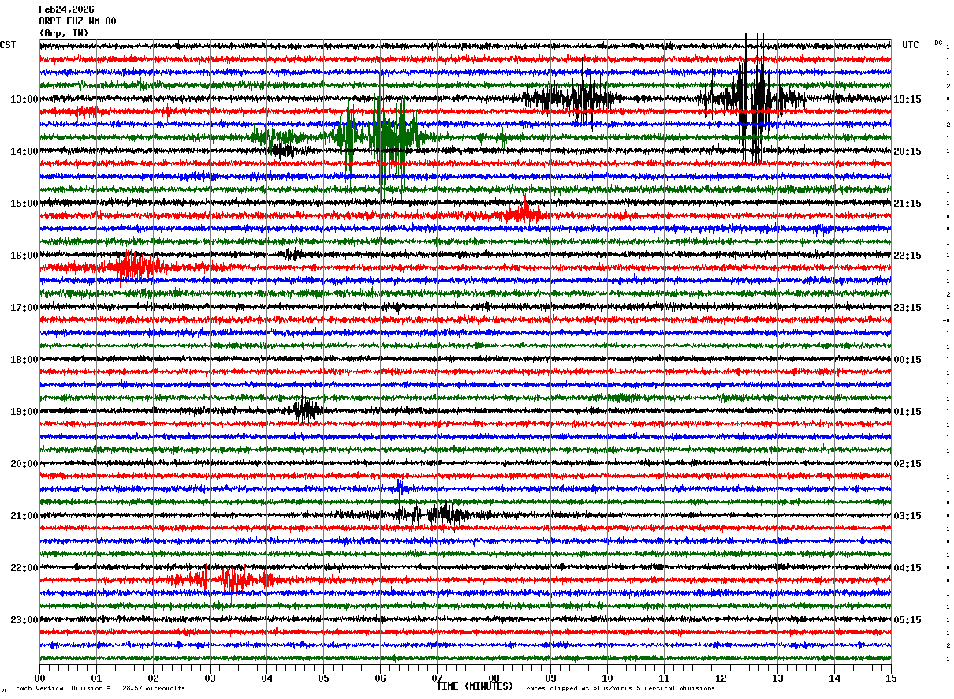Image resolution: width=954 pixels, height=699 pixels.
Task: Select the 16:00 CST time label
Action: tap(24, 256)
